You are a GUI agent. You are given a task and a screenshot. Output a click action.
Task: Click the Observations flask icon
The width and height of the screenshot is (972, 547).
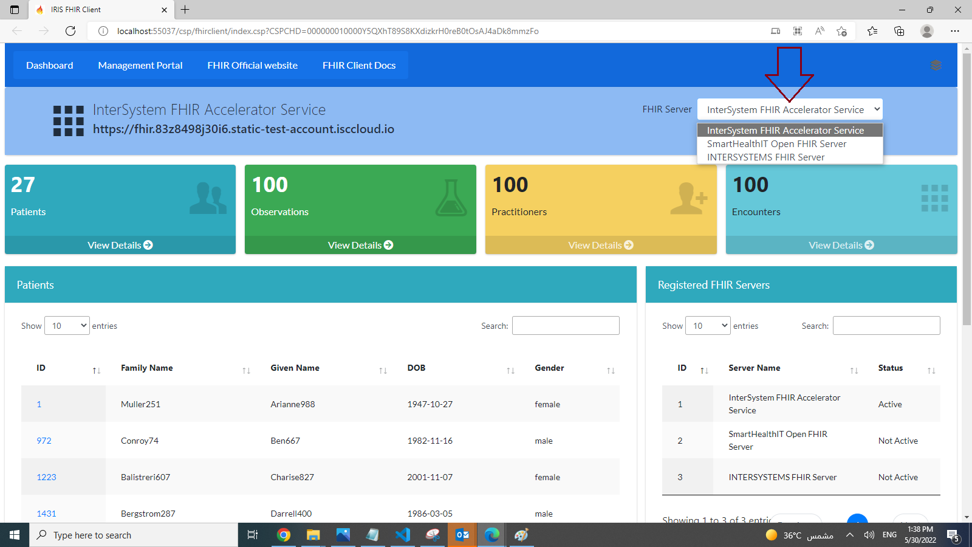[x=451, y=198]
